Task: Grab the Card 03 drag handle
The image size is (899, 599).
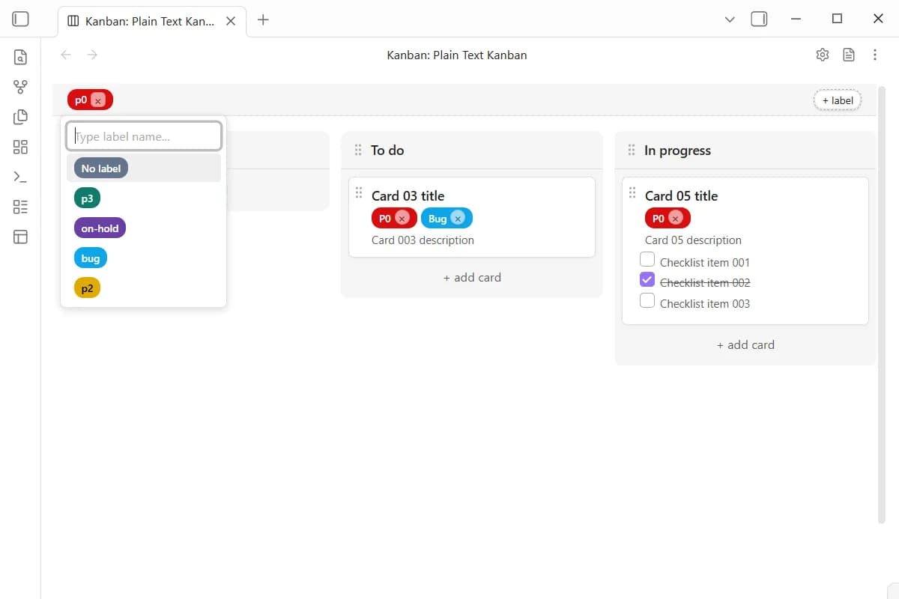Action: (x=359, y=193)
